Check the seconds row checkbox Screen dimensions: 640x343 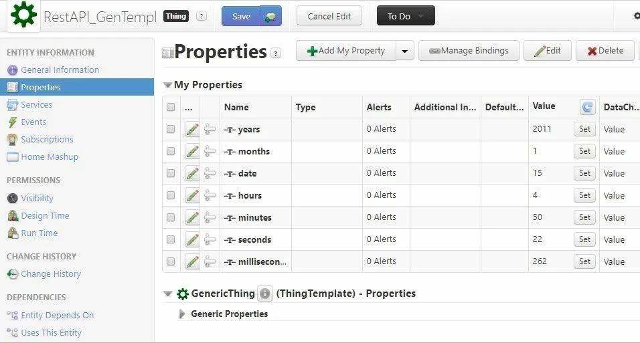click(x=171, y=239)
